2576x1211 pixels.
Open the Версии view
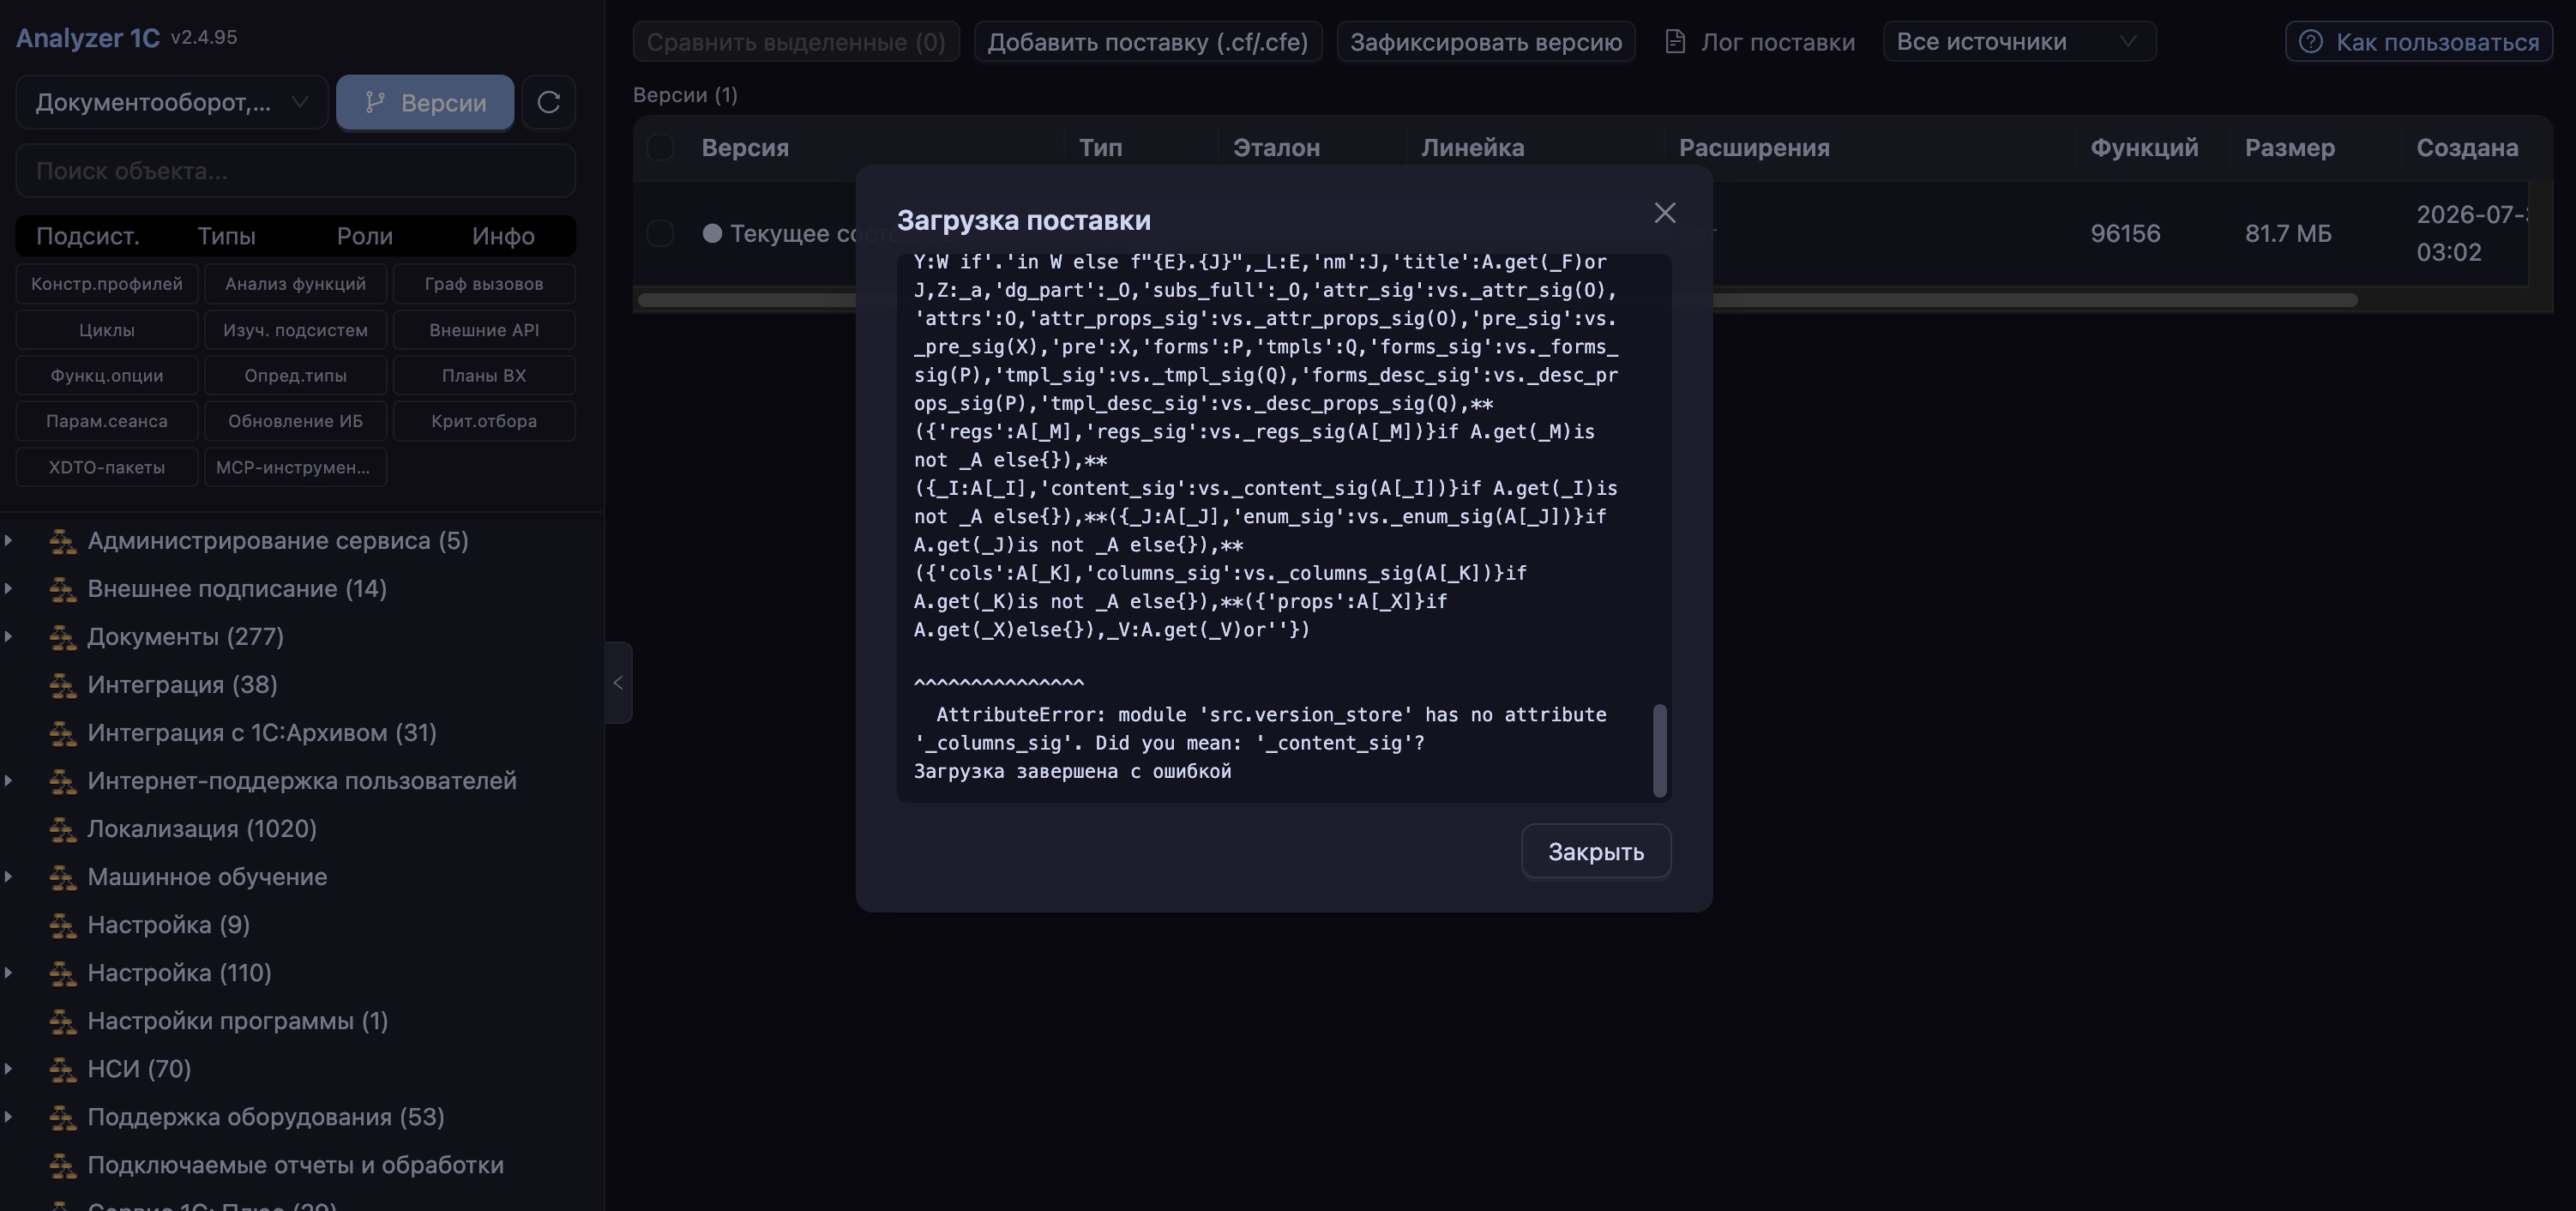tap(425, 102)
